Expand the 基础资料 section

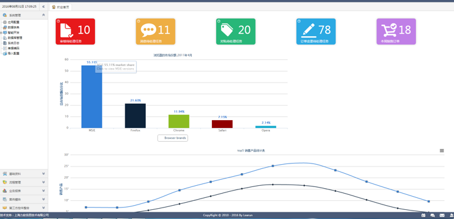(x=24, y=174)
